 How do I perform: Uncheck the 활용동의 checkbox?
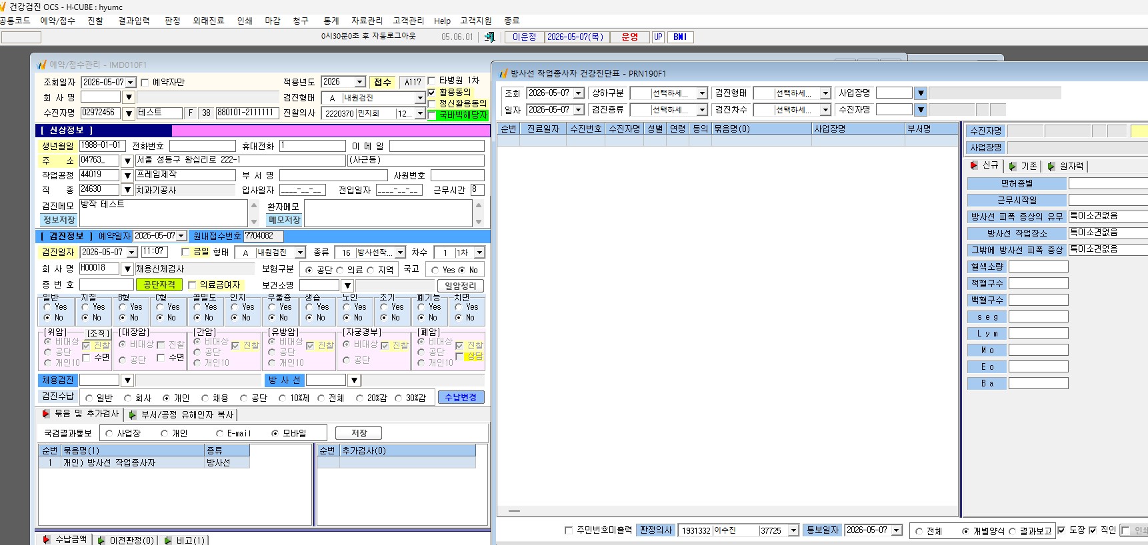point(431,93)
